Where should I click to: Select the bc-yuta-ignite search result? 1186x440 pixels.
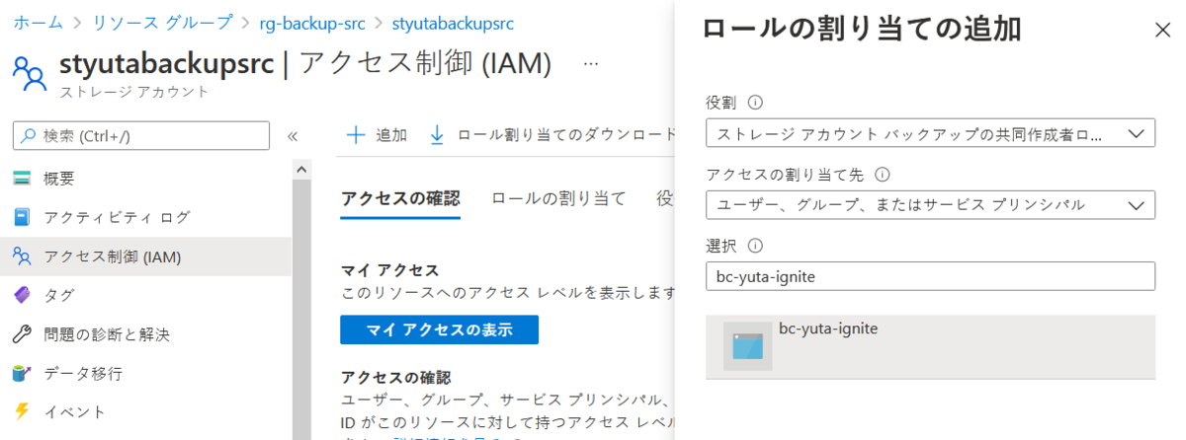(x=930, y=346)
